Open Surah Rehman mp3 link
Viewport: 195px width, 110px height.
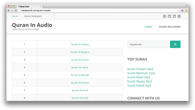[x=141, y=73]
